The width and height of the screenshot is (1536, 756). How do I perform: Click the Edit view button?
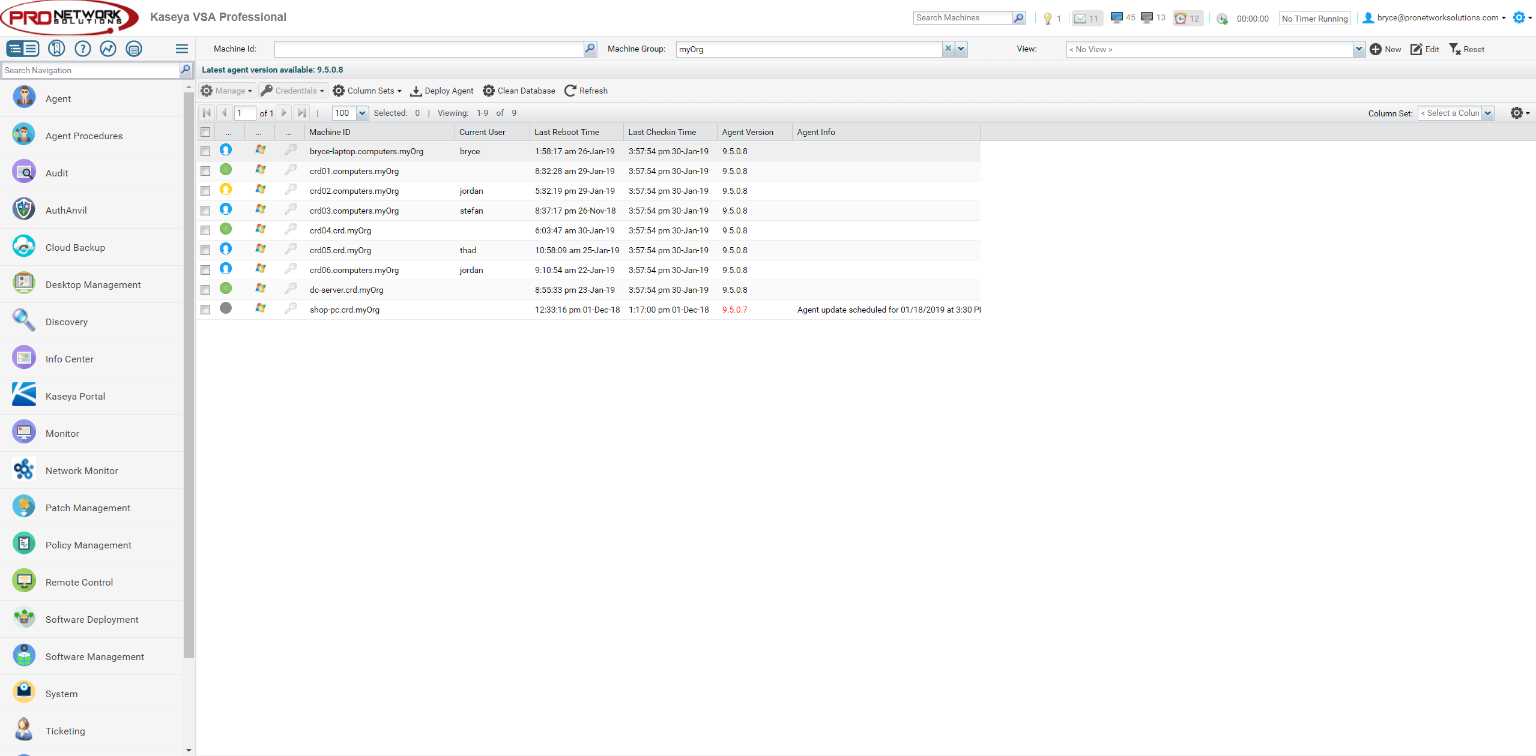[x=1425, y=49]
